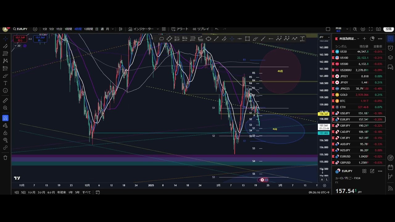
Task: Take a chart snapshot with camera icon
Action: (378, 29)
